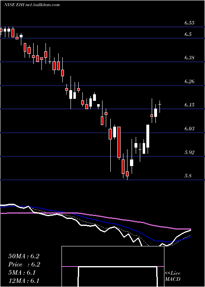Click the 6.03 price level label
This screenshot has width=205, height=287.
pos(189,129)
